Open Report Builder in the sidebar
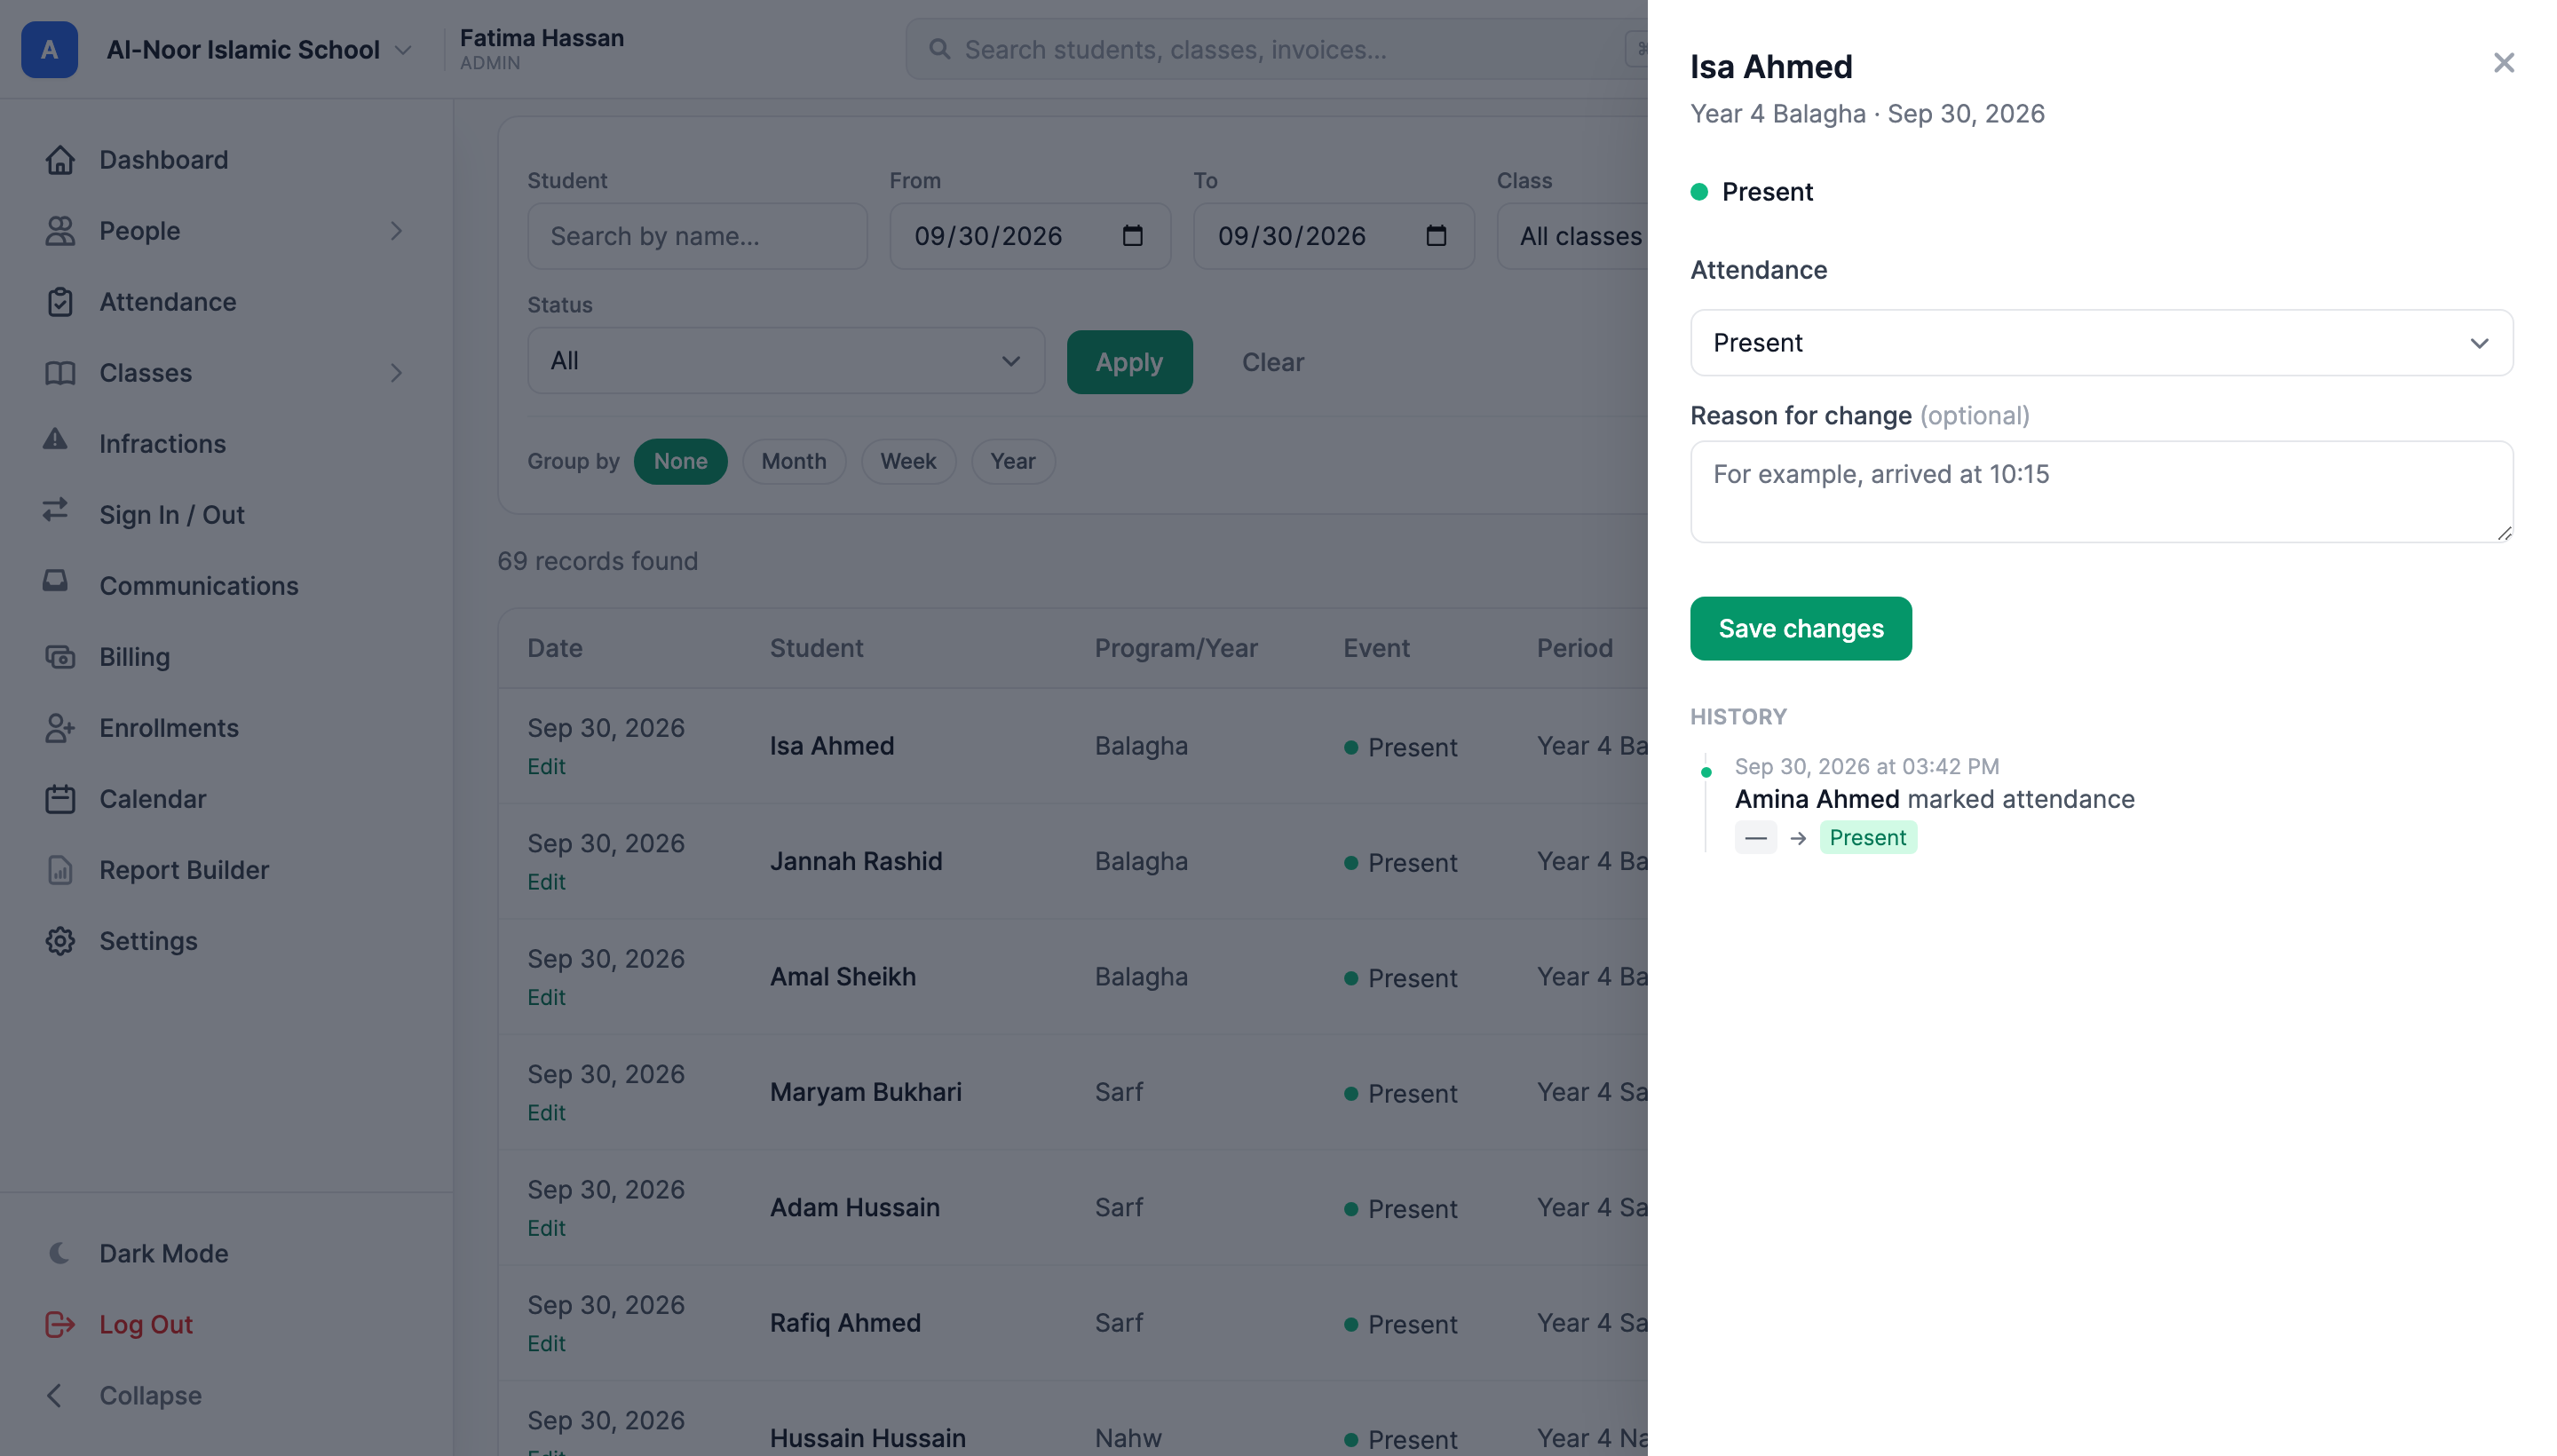The height and width of the screenshot is (1456, 2557). tap(184, 870)
